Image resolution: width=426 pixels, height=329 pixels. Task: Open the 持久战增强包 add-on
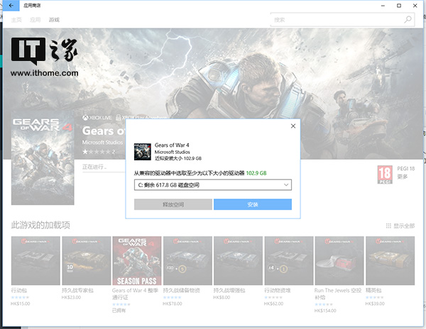coord(239,261)
